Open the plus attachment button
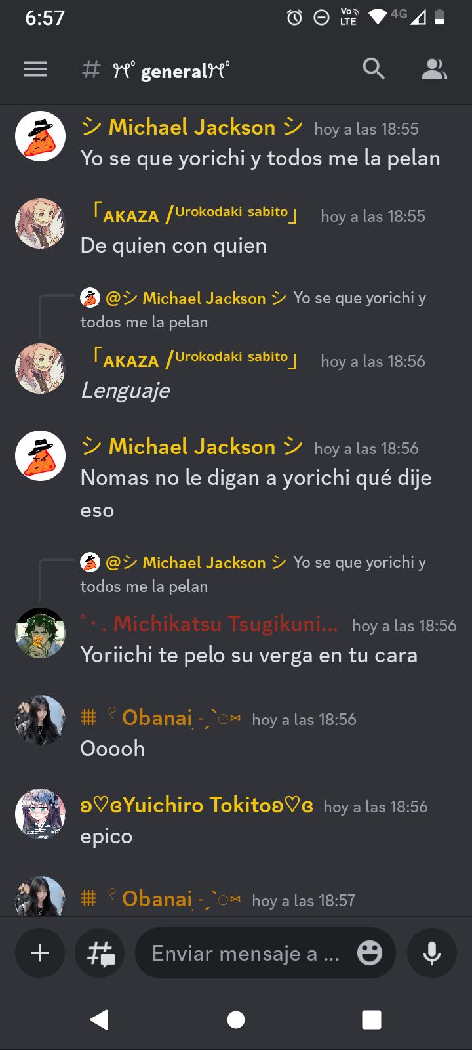 [40, 953]
